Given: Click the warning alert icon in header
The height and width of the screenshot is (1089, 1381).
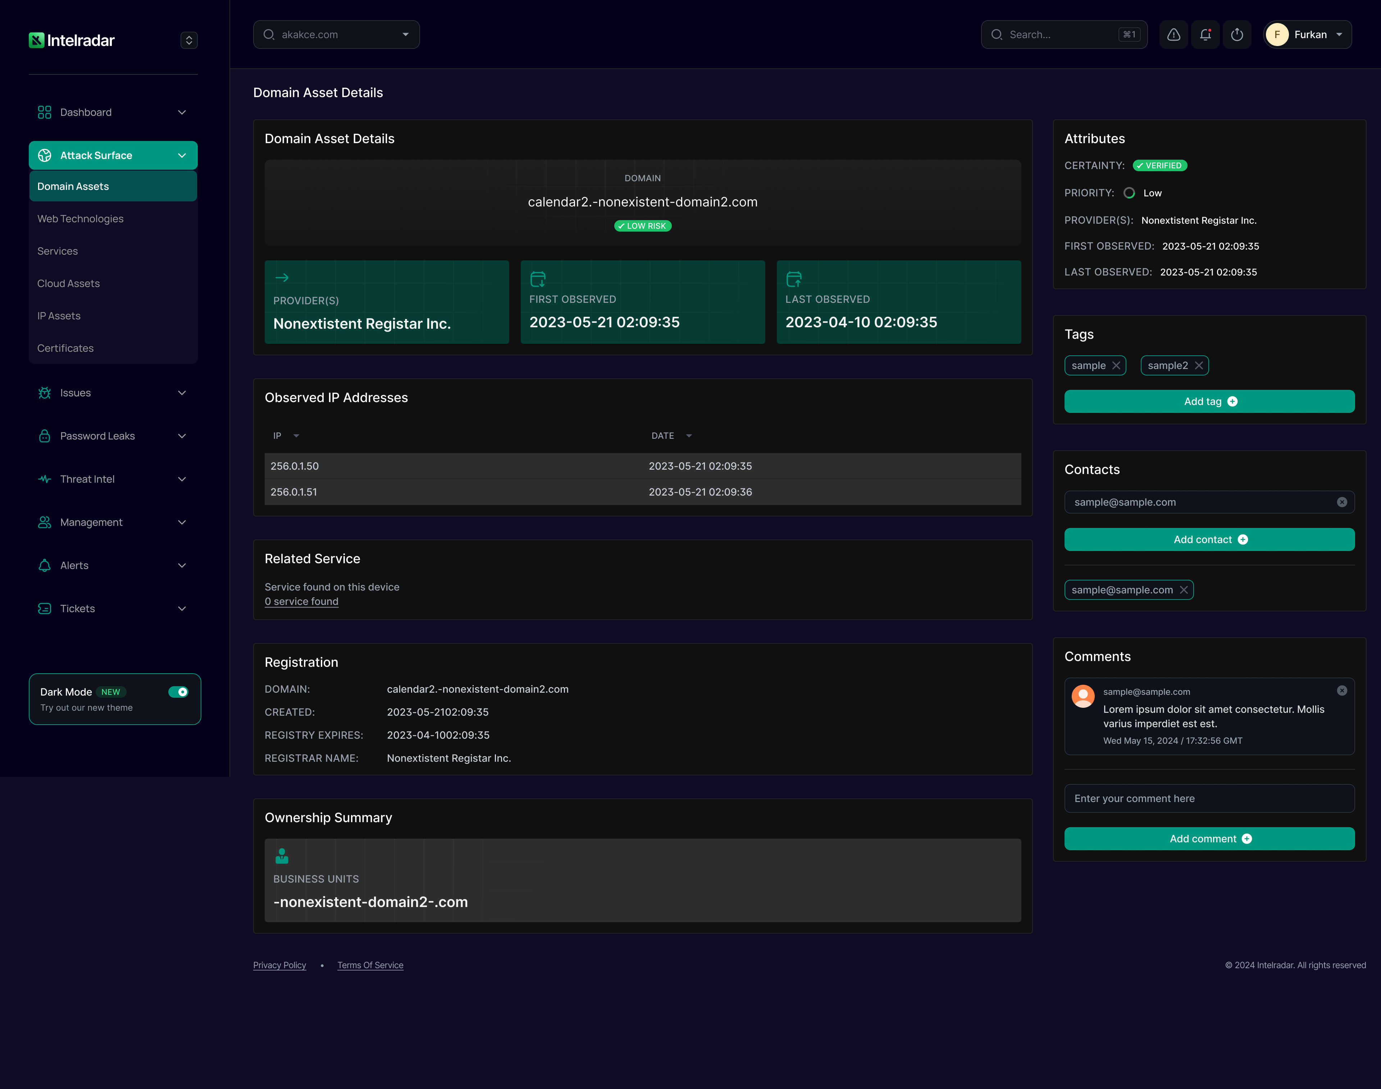Looking at the screenshot, I should 1173,35.
